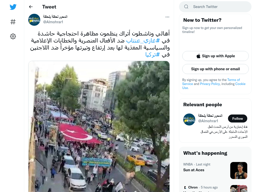Image resolution: width=256 pixels, height=192 pixels.
Task: Open the Terms of Service link
Action: 211,82
